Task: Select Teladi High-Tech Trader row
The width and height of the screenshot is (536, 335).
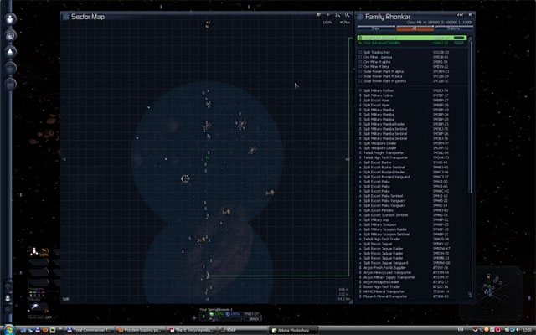Action: click(412, 239)
